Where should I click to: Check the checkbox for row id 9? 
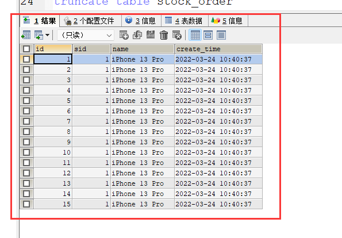(26, 142)
